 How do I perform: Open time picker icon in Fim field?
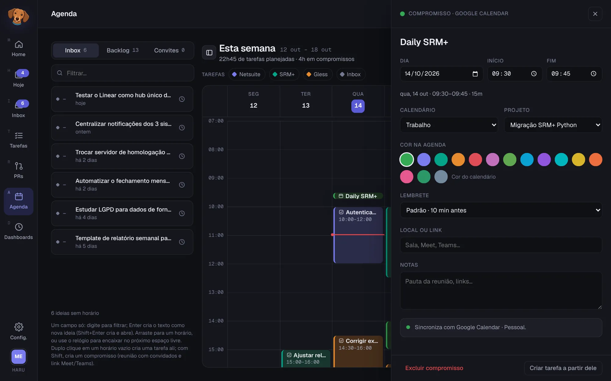click(593, 74)
